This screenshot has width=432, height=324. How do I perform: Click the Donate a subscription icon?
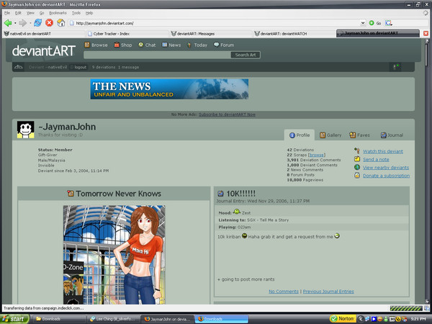pyautogui.click(x=357, y=175)
